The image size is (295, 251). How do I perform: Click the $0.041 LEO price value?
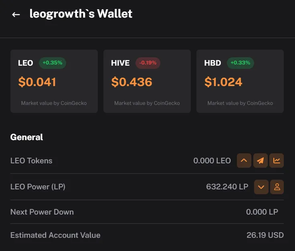pos(37,82)
